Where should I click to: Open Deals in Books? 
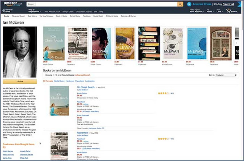pos(62,16)
